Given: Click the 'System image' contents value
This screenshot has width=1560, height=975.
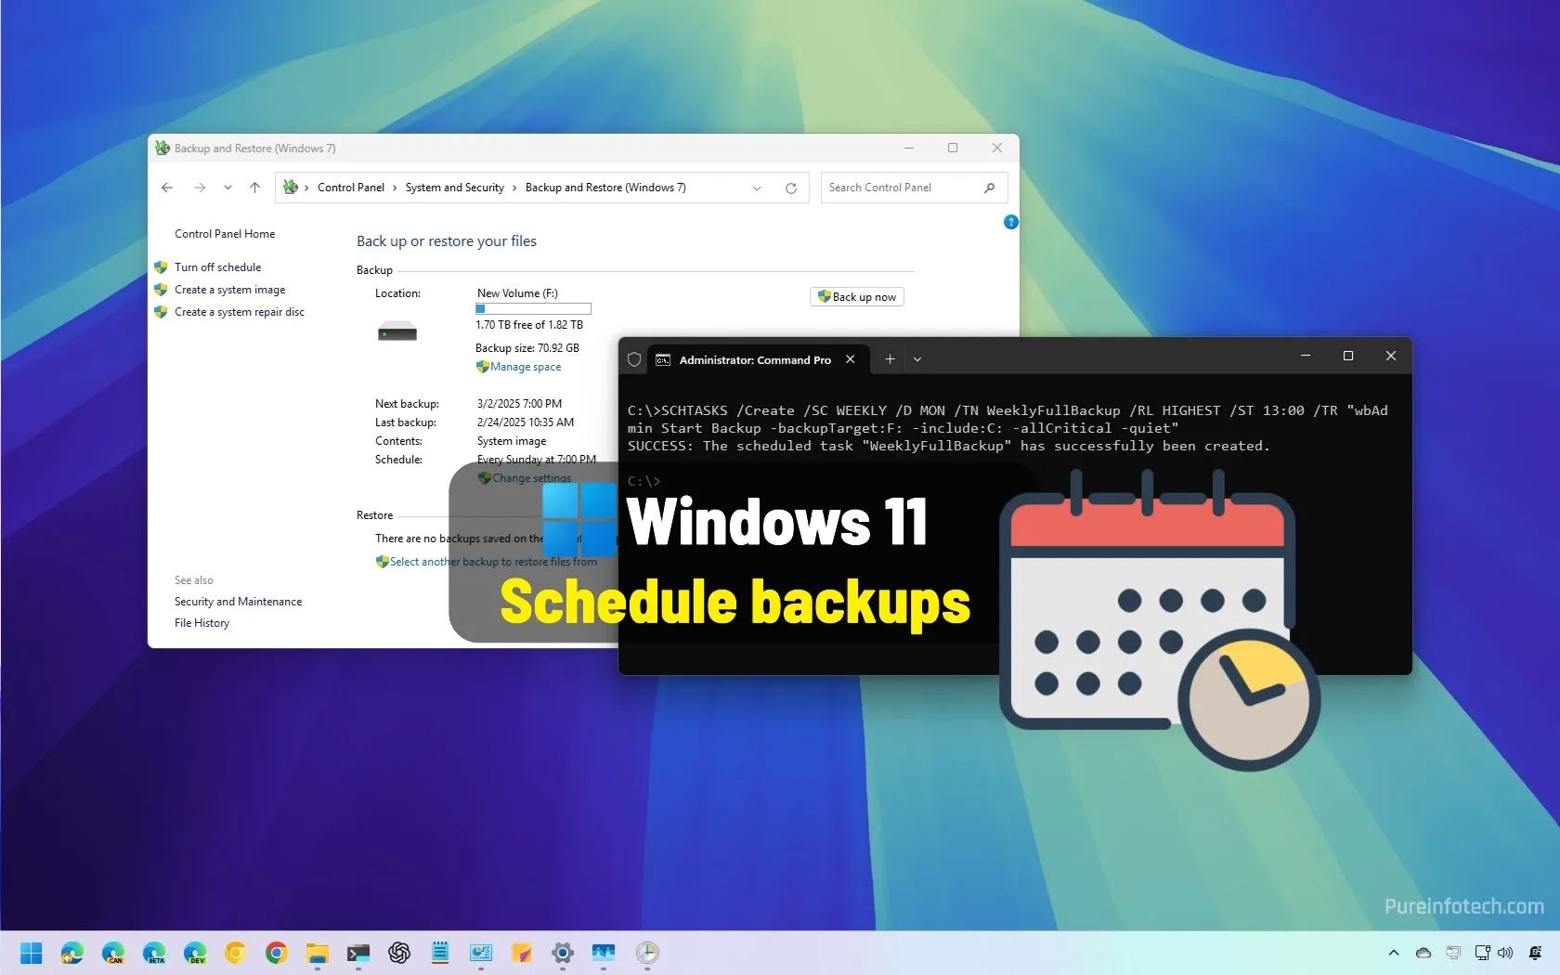Looking at the screenshot, I should 512,441.
